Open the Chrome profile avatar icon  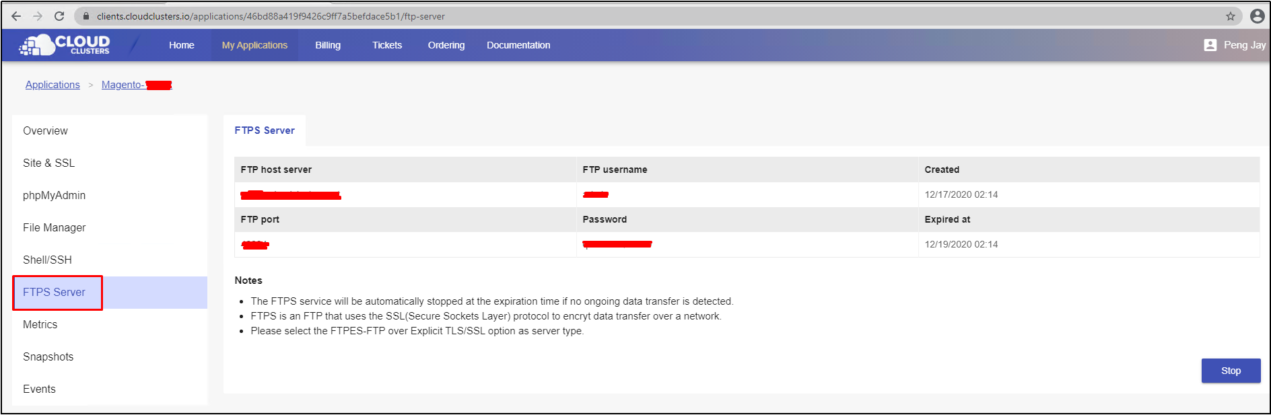point(1257,16)
